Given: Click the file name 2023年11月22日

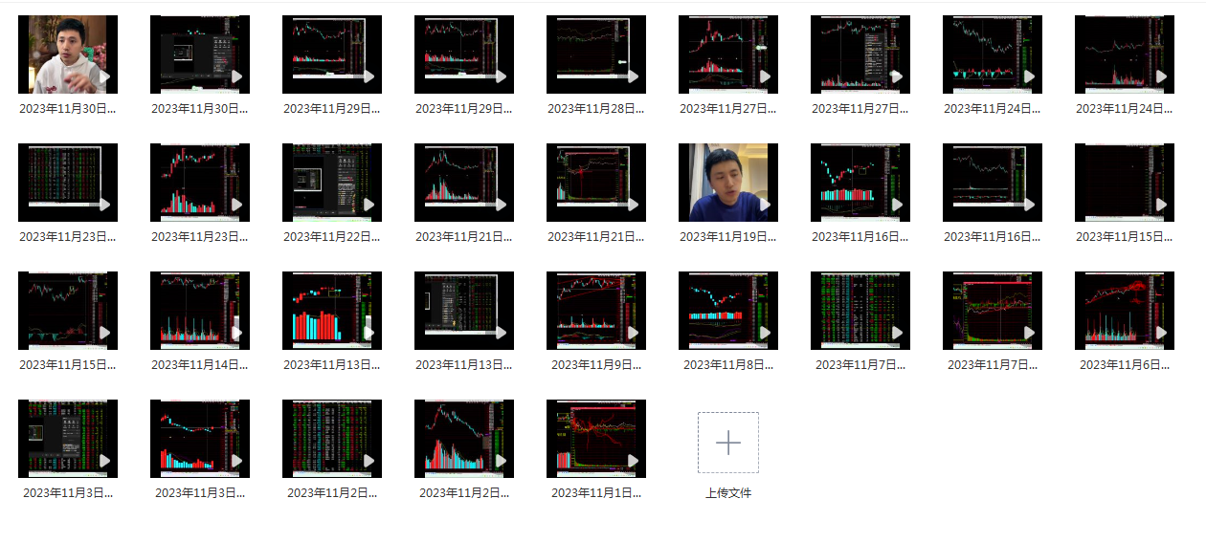Looking at the screenshot, I should pyautogui.click(x=332, y=236).
